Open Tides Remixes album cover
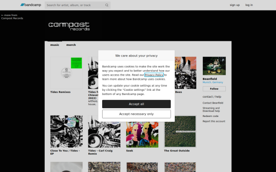This screenshot has height=172, width=276. click(66, 73)
